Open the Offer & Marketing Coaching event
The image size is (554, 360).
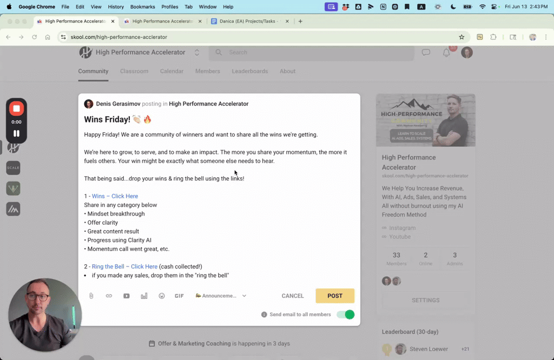click(x=220, y=343)
